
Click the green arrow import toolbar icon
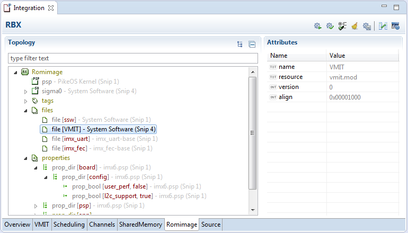(383, 25)
